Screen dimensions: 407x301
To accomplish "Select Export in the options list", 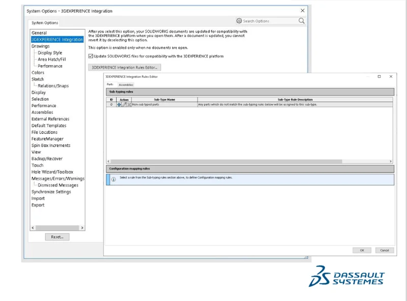I will (38, 205).
